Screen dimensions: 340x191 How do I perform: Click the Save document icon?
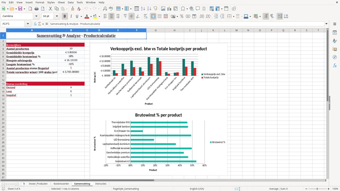pos(20,9)
